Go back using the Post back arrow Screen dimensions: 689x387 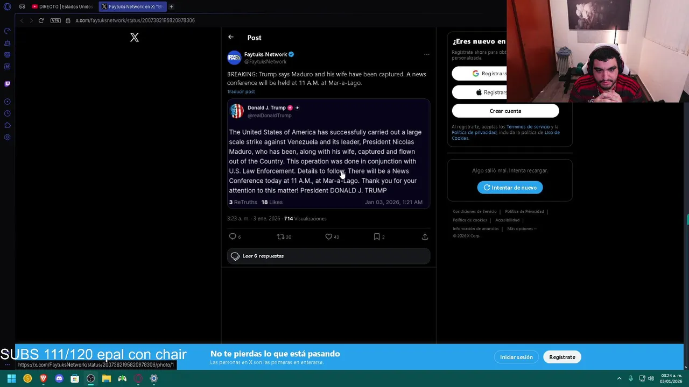click(230, 37)
